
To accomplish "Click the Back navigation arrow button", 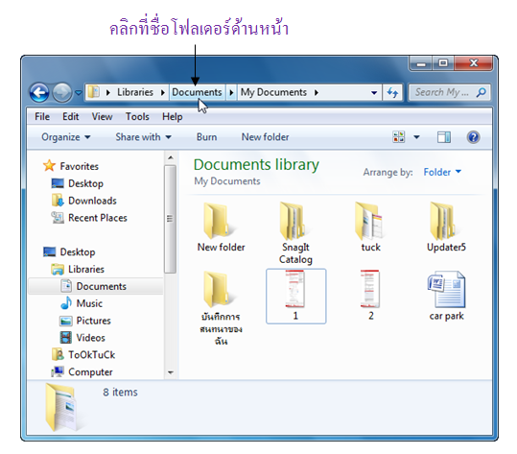I will (39, 92).
